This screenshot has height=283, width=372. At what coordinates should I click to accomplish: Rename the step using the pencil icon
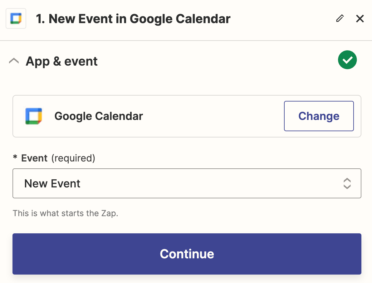pos(340,19)
